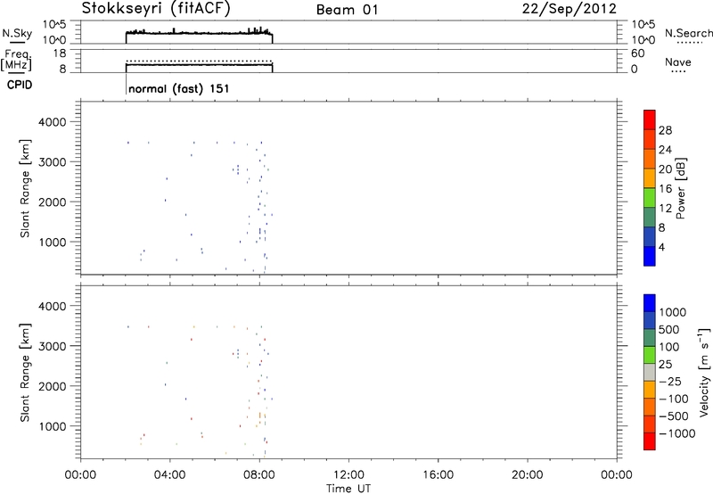713x494 pixels.
Task: Click the '-1000' Velocity colorbar value
Action: (x=676, y=433)
